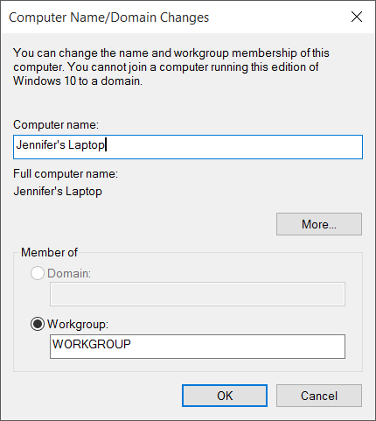This screenshot has height=421, width=376.
Task: Click the "Computer name:" label
Action: click(x=56, y=124)
